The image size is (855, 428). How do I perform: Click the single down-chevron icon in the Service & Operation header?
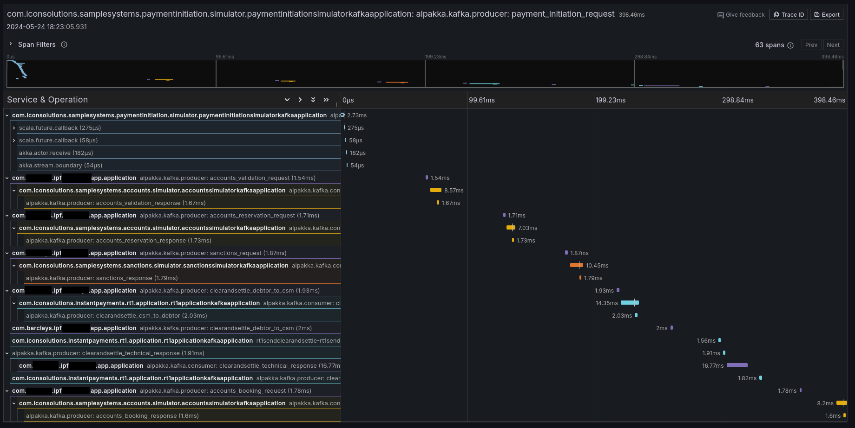point(287,100)
